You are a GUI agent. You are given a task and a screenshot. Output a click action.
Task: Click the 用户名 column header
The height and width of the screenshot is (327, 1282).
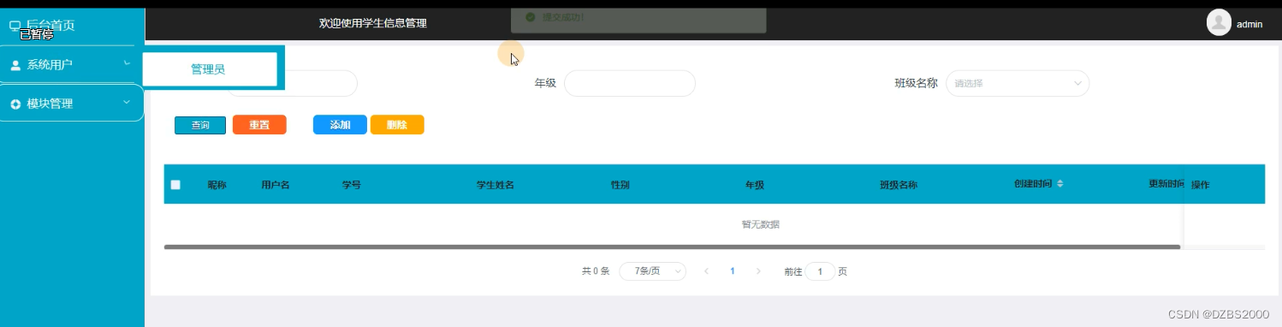click(276, 185)
